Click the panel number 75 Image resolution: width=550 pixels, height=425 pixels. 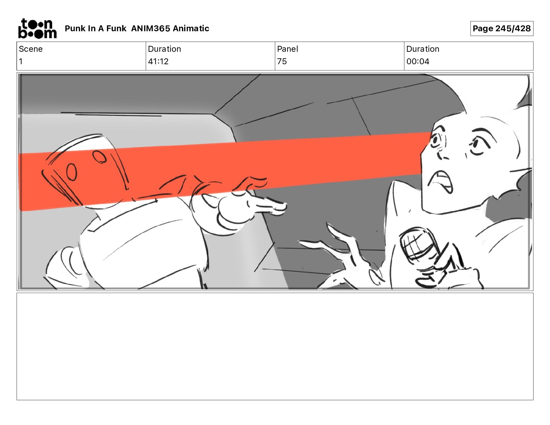282,61
